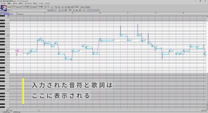The image size is (208, 113).
Task: Click the pink folder icon on second toolbar row
Action: (51, 10)
